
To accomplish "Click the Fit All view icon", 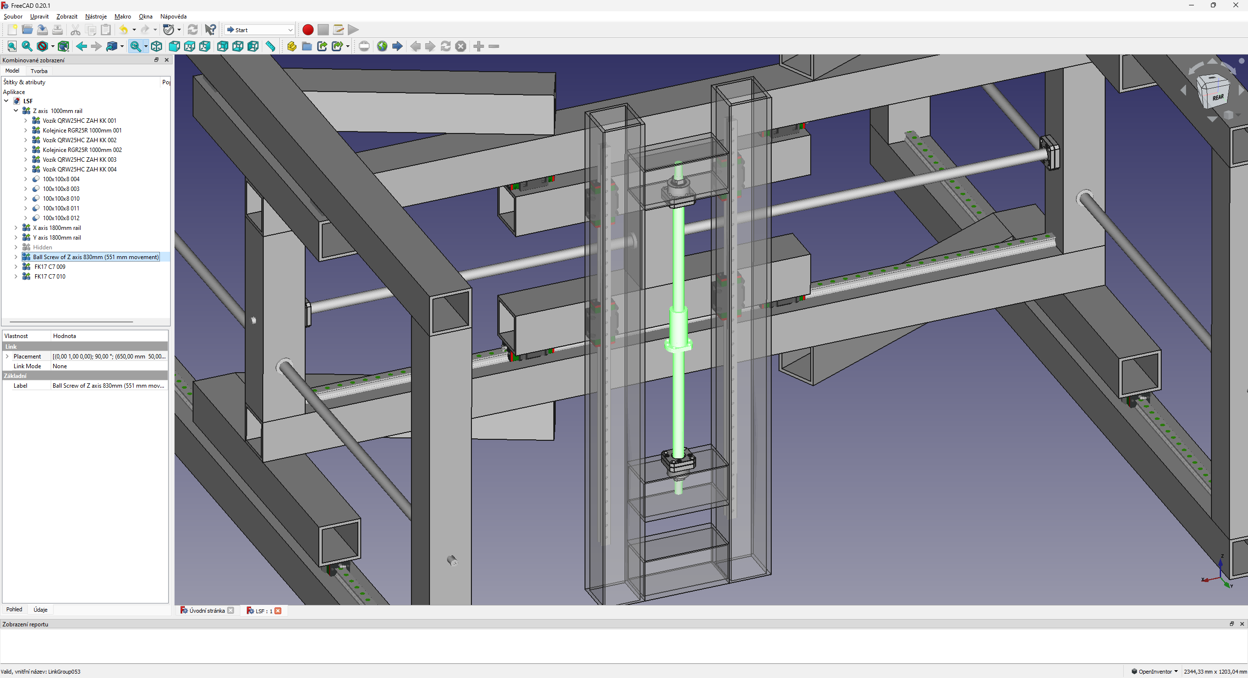I will pyautogui.click(x=12, y=46).
